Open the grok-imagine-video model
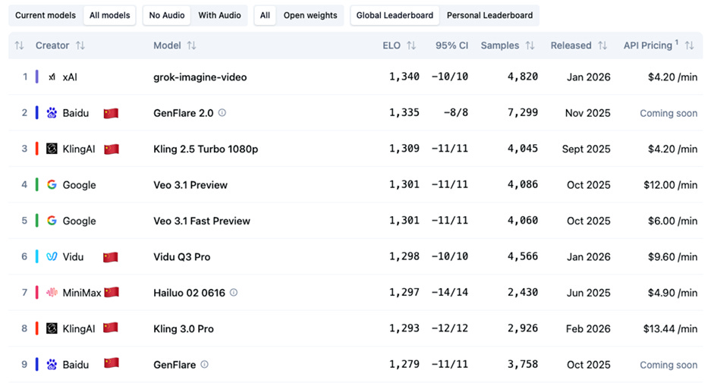The height and width of the screenshot is (383, 711). click(200, 77)
